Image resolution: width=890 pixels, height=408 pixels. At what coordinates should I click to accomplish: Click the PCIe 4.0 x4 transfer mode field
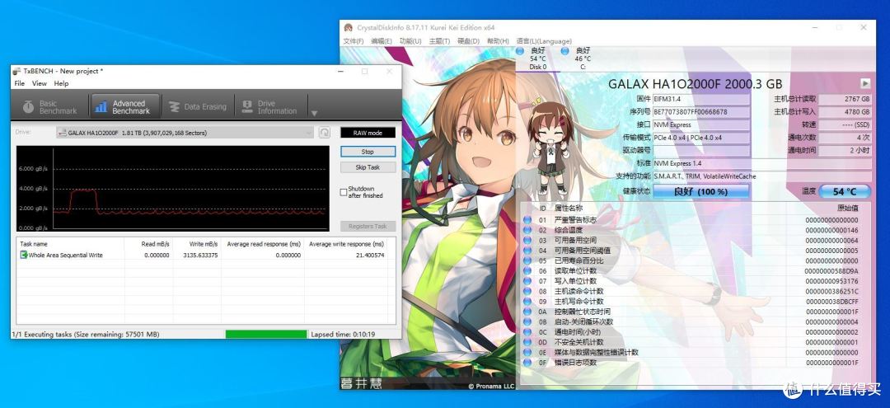pyautogui.click(x=701, y=138)
